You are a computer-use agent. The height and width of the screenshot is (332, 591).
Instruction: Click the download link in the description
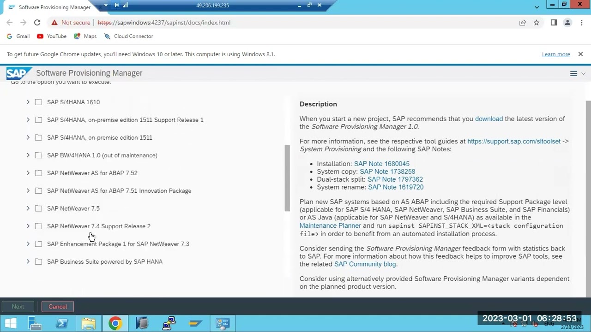pyautogui.click(x=489, y=119)
